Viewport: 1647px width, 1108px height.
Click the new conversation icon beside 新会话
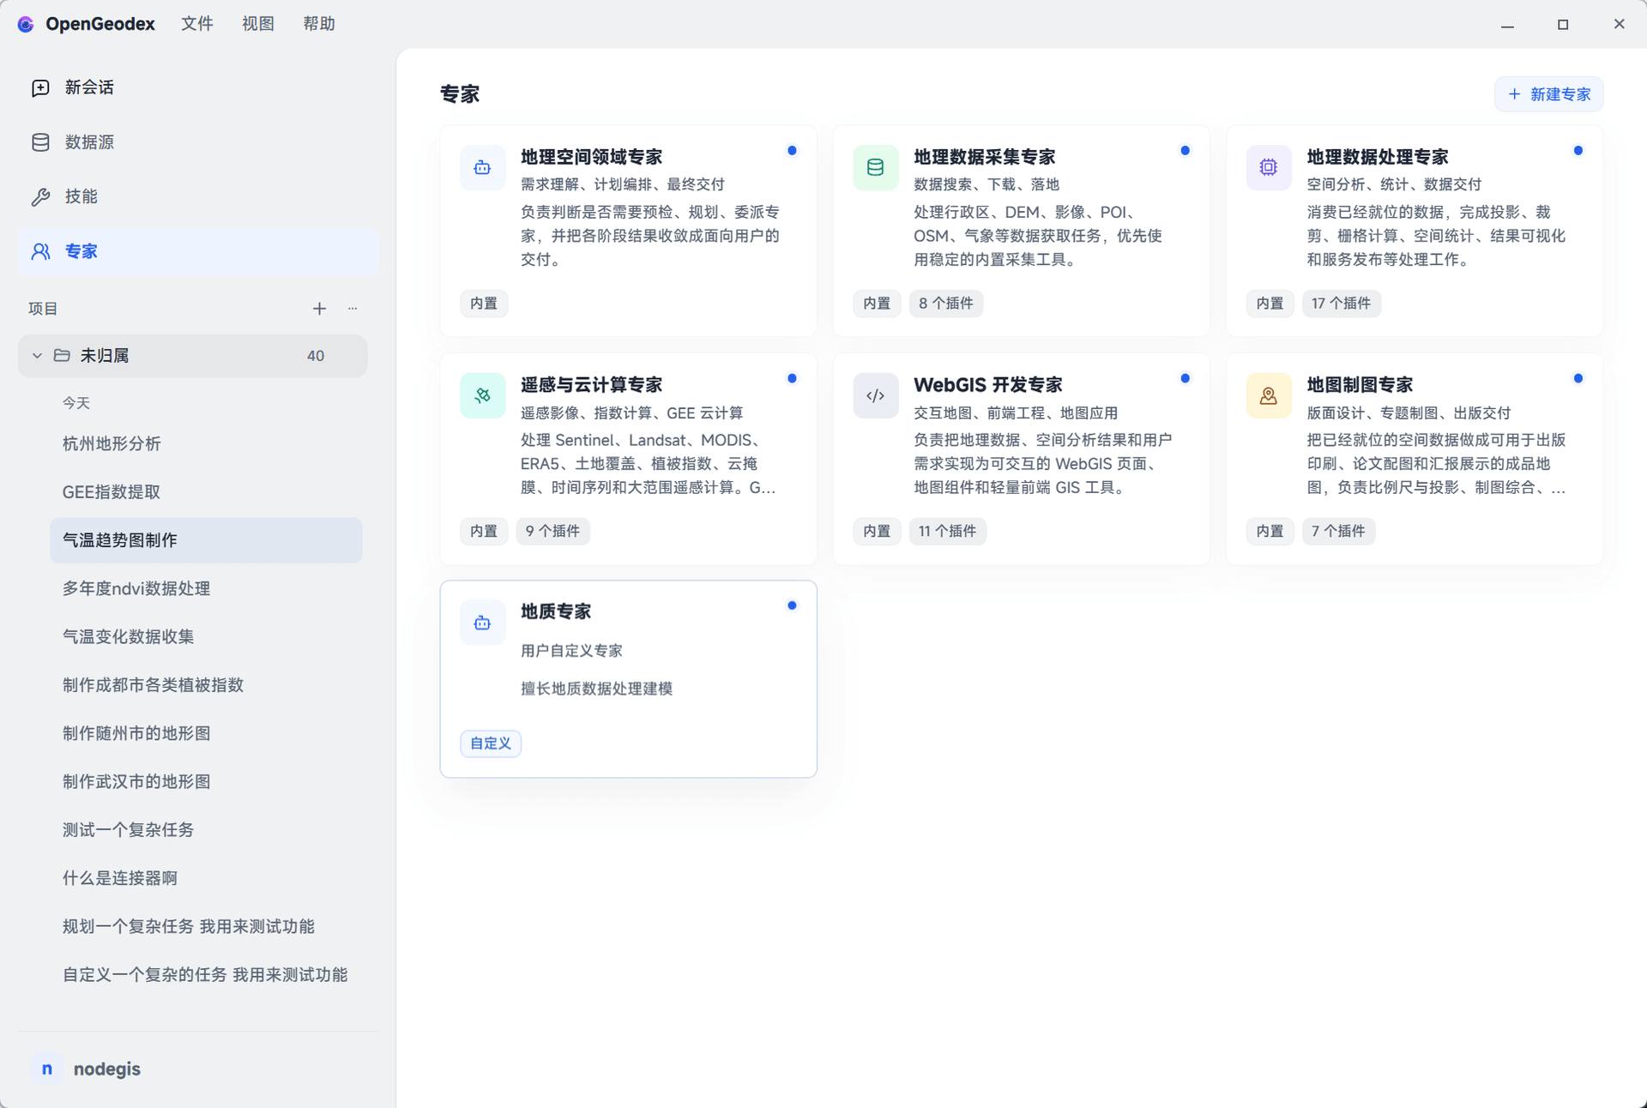(40, 88)
